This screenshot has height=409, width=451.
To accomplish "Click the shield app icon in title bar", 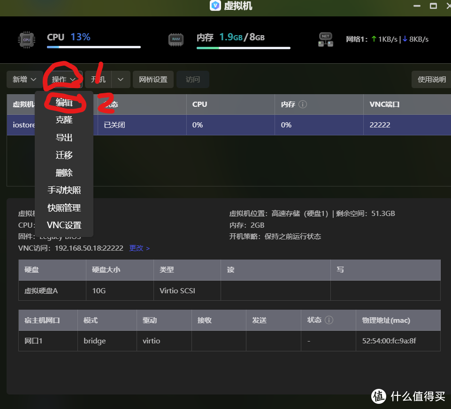I will [x=215, y=6].
